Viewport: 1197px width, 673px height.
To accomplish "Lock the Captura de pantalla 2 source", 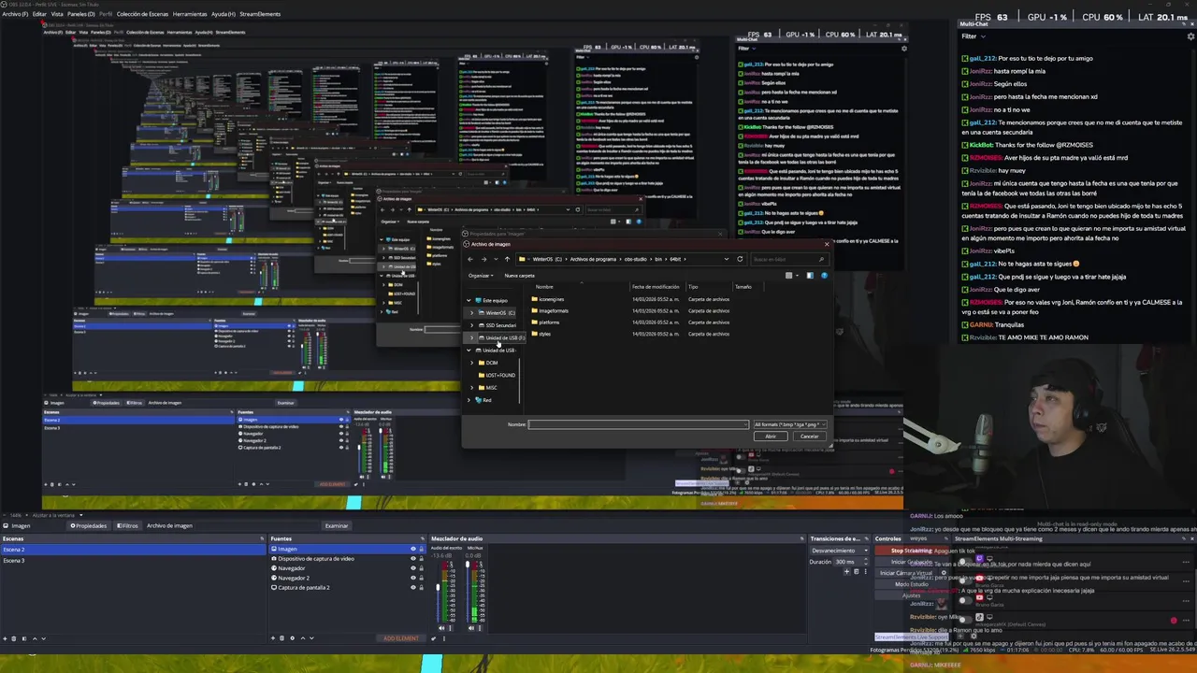I will [421, 587].
